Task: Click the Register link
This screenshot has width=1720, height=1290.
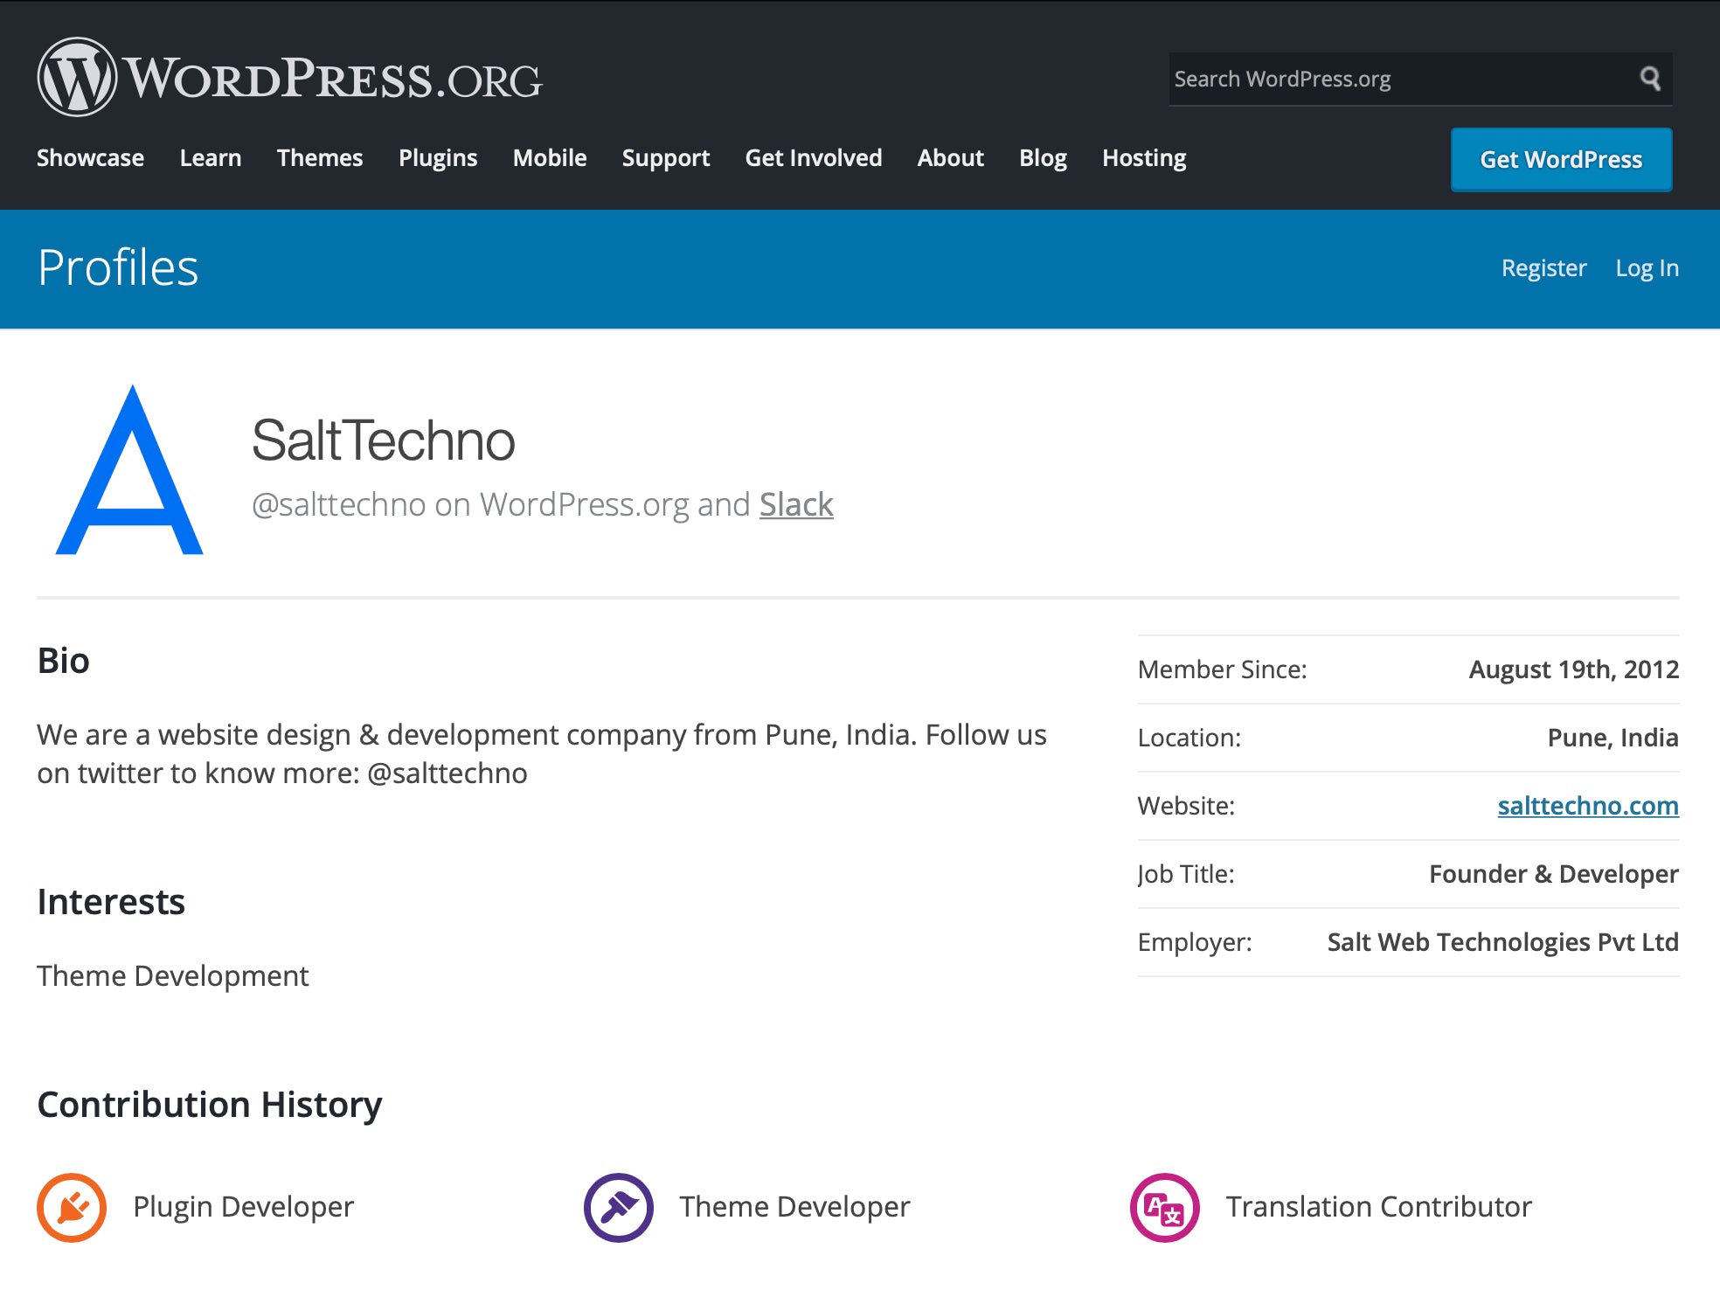Action: click(1543, 268)
